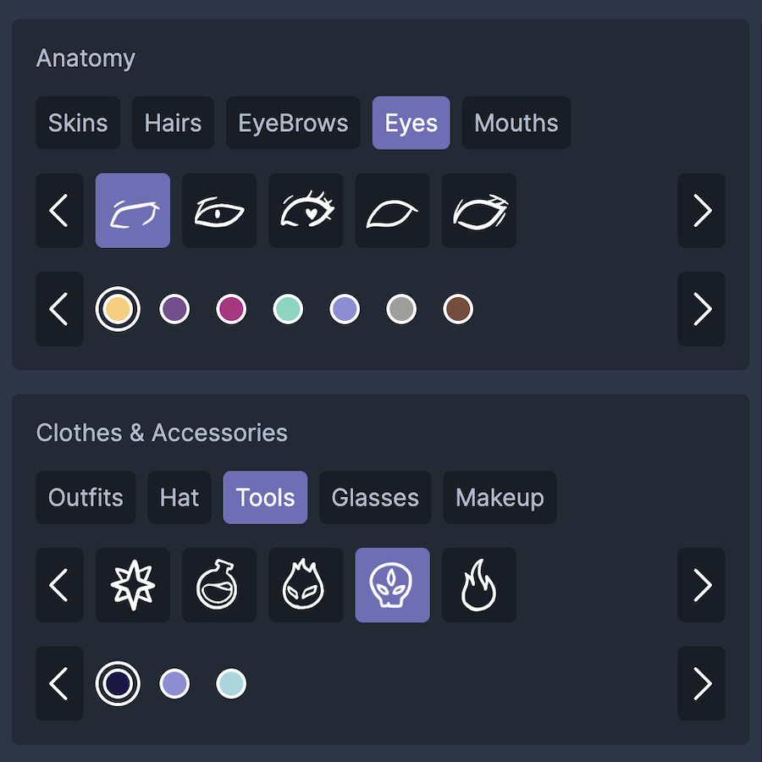This screenshot has width=762, height=762.
Task: Choose the potion flask tool
Action: pos(219,585)
